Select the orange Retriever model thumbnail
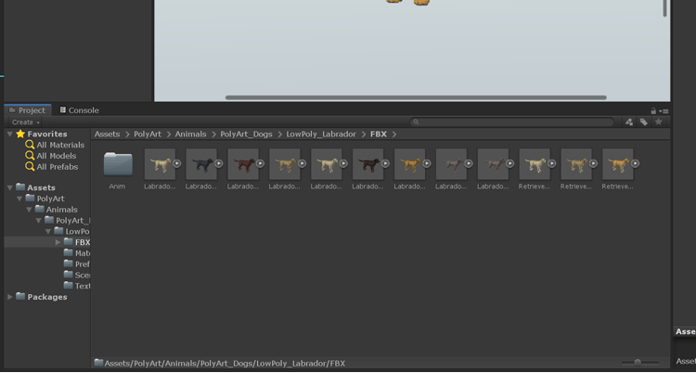 pyautogui.click(x=618, y=164)
